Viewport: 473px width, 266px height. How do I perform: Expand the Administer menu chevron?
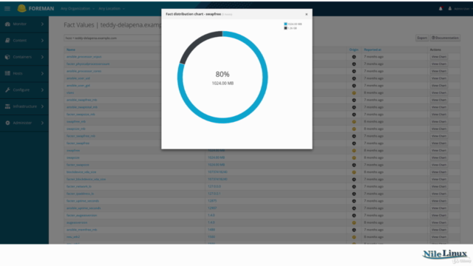pos(42,123)
